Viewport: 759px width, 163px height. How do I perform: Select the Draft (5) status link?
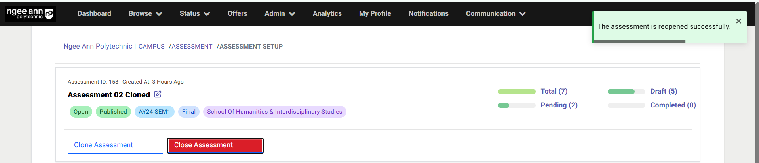pos(664,92)
